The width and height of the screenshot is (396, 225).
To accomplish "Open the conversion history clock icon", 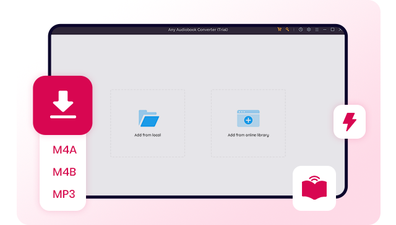I will (x=301, y=30).
